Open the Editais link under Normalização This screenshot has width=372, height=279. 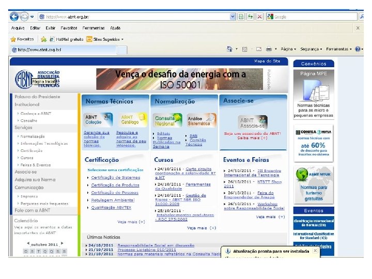point(163,134)
